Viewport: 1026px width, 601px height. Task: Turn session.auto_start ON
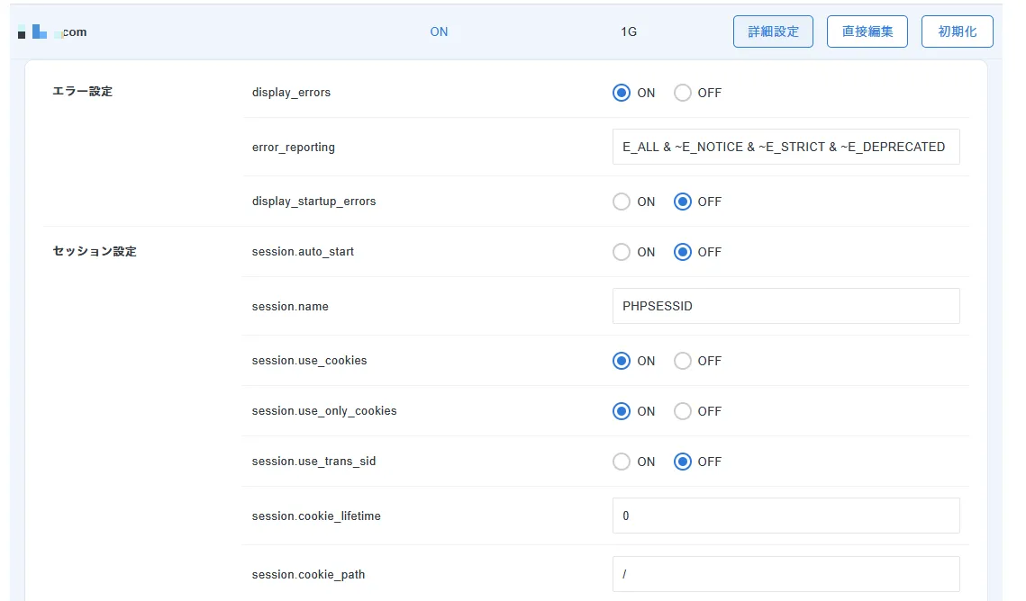[622, 252]
